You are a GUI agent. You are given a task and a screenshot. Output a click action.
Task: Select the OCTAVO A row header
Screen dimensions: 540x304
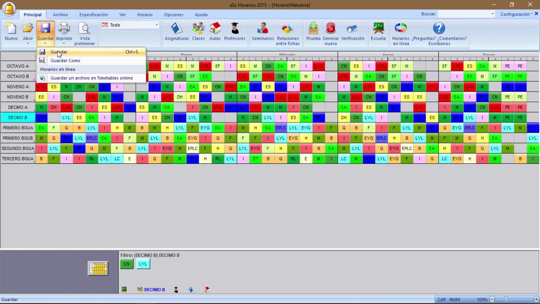point(18,66)
